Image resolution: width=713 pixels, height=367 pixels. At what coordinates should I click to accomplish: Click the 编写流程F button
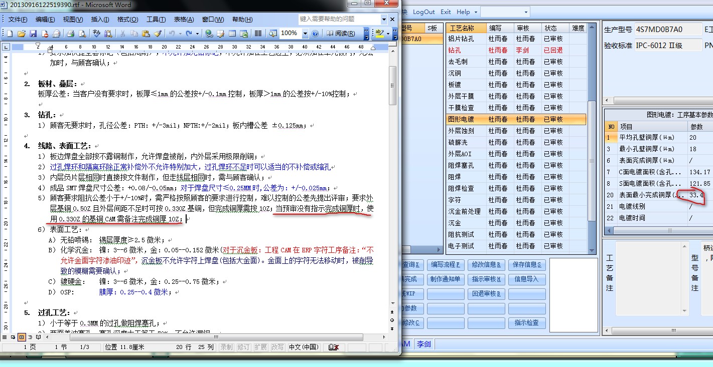click(446, 264)
